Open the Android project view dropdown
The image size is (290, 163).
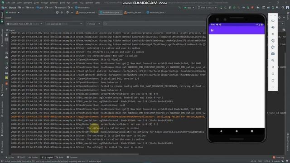(12, 12)
